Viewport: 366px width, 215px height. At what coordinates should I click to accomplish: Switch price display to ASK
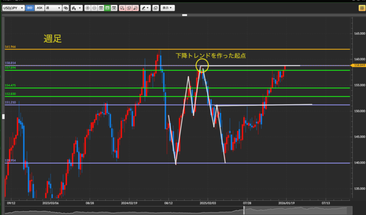pyautogui.click(x=39, y=8)
